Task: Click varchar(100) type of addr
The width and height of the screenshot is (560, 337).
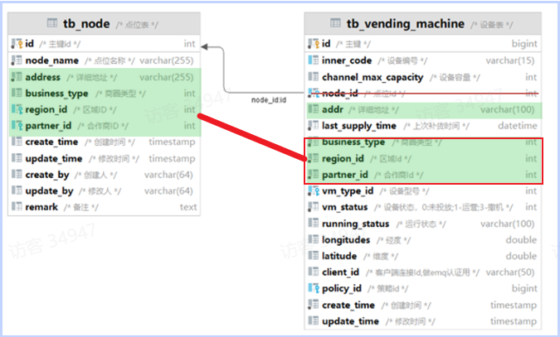Action: click(508, 109)
